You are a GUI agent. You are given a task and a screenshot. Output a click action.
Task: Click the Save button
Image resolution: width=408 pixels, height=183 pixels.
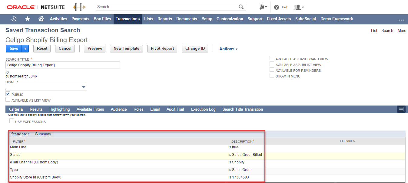[x=14, y=49]
